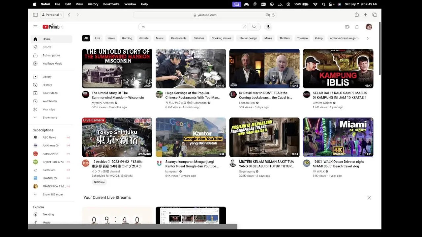
Task: Open Library in the sidebar
Action: (x=51, y=77)
